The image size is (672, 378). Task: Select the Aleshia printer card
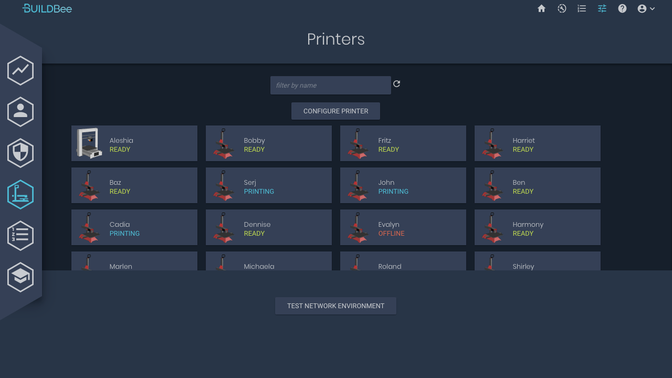[x=134, y=143]
